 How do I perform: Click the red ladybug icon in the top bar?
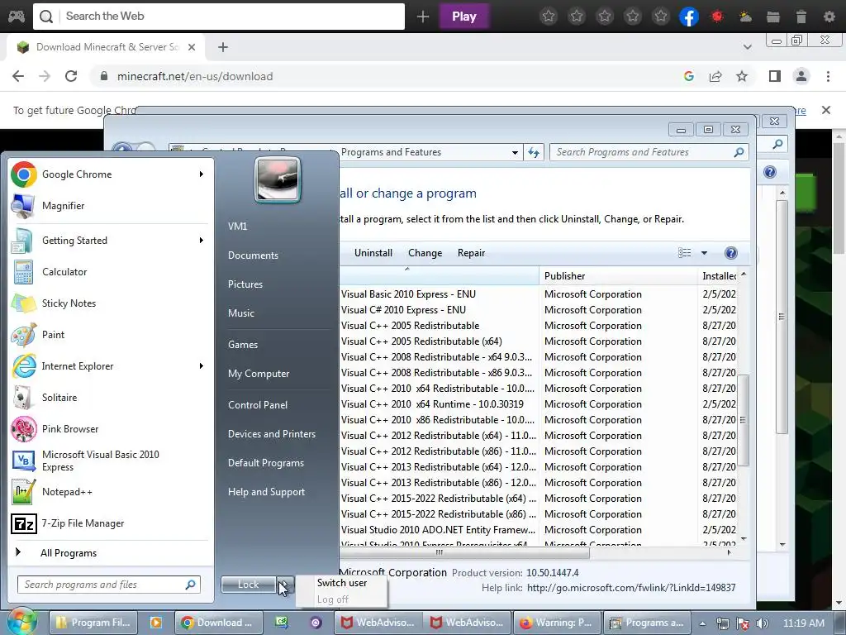tap(717, 17)
